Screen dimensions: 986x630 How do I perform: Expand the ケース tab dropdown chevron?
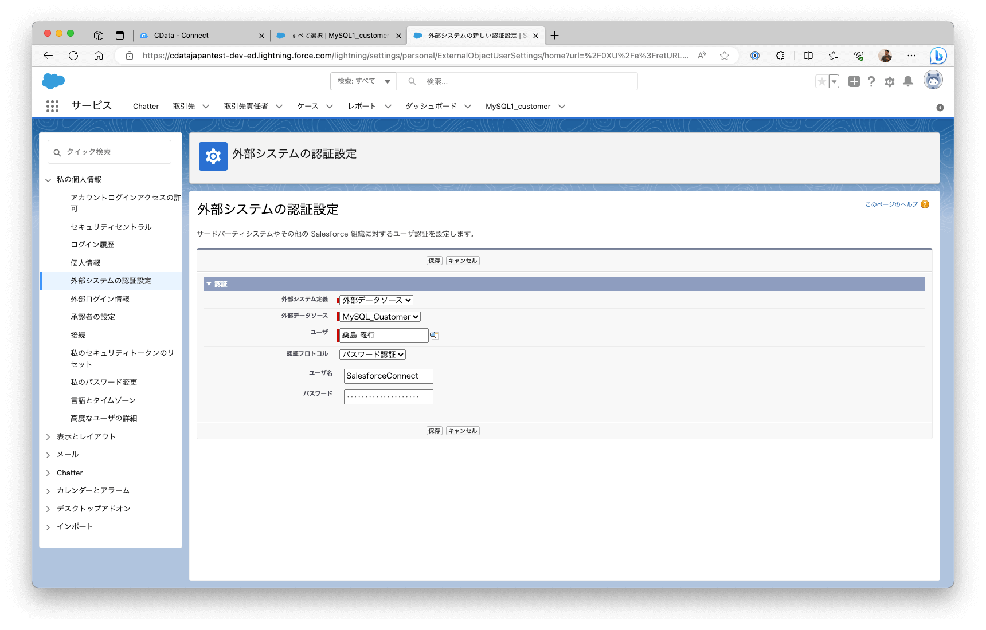(330, 107)
